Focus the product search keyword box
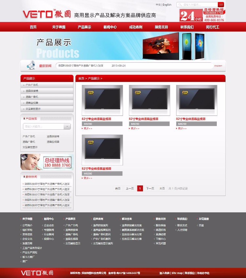246x278 pixels. 43,126
